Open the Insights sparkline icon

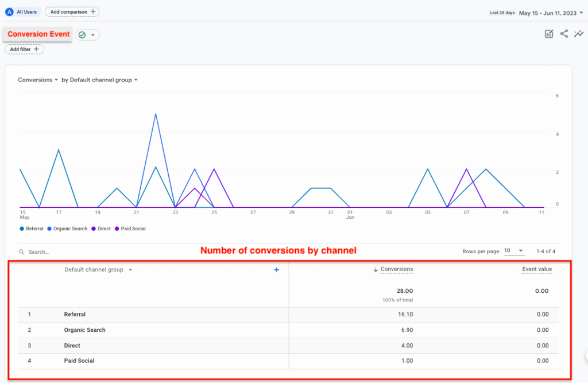click(579, 34)
